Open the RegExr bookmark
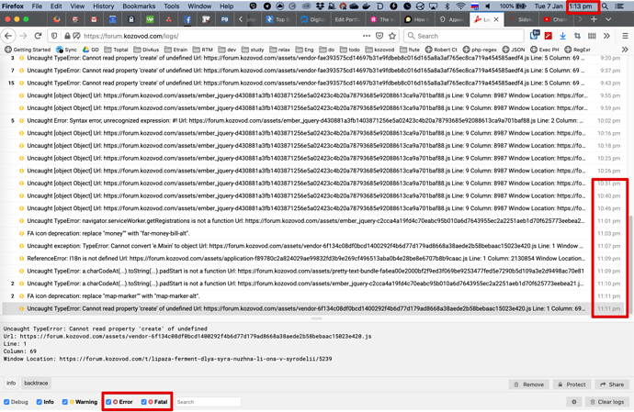Screen dimensions: 634x412 577,50
